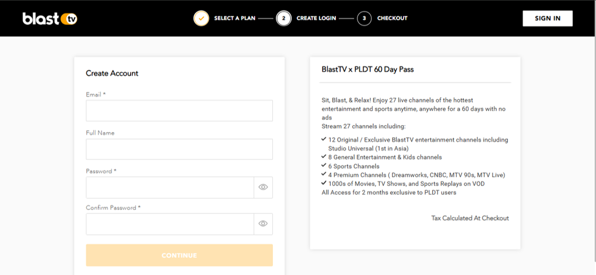Click the SIGN IN button
Screen dimensions: 596x275
tap(548, 18)
